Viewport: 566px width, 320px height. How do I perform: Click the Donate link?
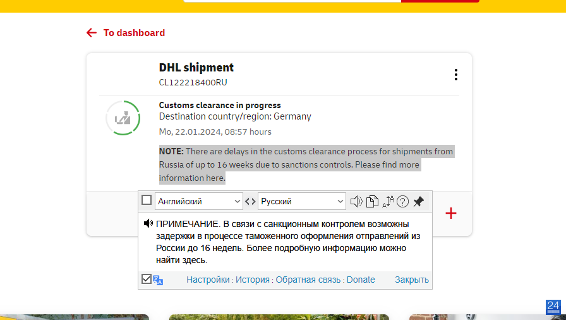click(x=361, y=280)
